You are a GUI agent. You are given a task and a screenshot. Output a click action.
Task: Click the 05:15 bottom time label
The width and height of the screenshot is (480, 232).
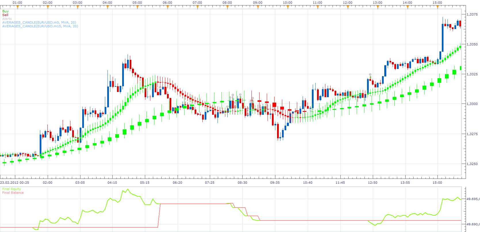145,183
